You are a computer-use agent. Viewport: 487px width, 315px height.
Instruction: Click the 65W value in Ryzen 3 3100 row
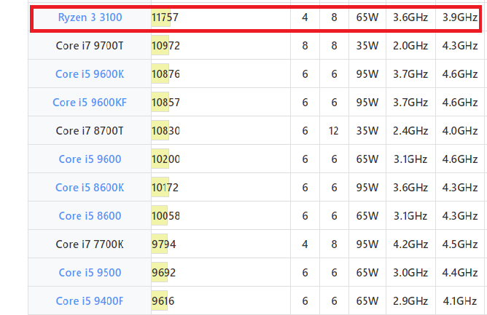pyautogui.click(x=367, y=17)
